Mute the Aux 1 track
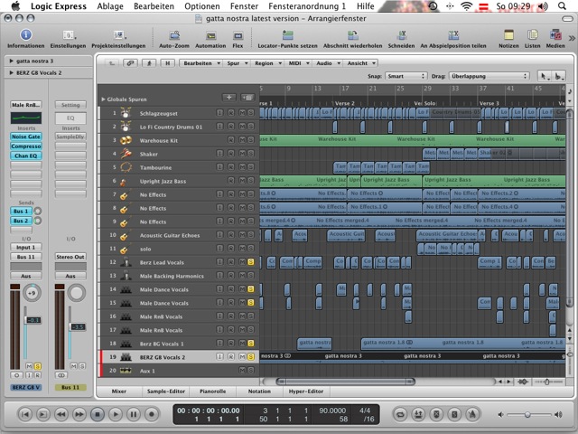Screen dimensions: 578x434 [242, 370]
